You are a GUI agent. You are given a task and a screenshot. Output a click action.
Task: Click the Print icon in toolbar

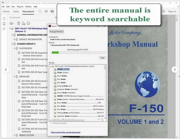click(x=52, y=11)
